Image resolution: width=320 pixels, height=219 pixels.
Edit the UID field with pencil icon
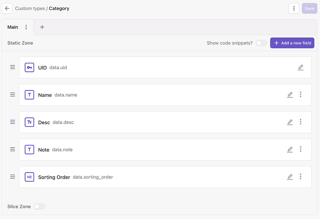(301, 67)
